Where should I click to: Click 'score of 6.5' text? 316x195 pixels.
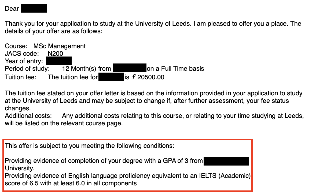21,183
